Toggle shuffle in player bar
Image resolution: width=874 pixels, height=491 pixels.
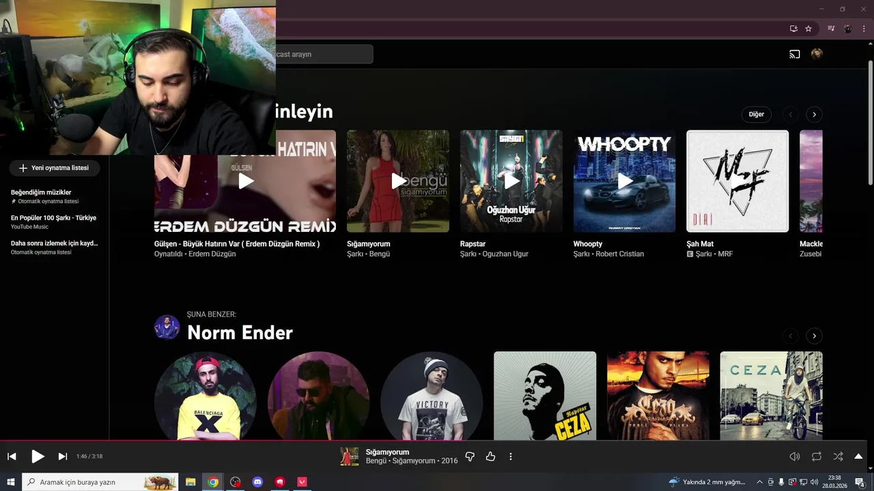838,456
